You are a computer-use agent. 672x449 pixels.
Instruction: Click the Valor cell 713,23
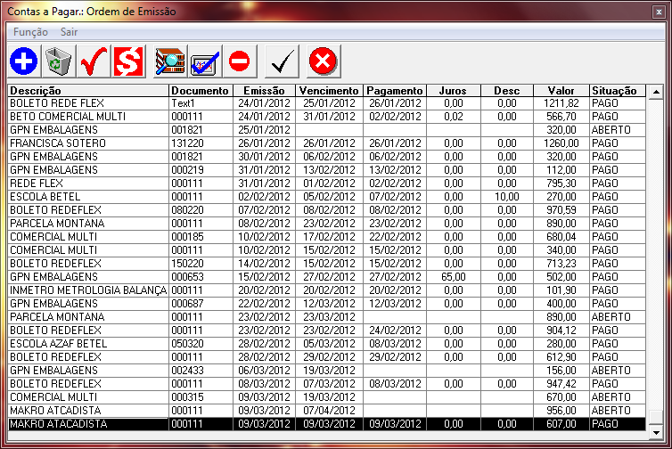[x=561, y=264]
